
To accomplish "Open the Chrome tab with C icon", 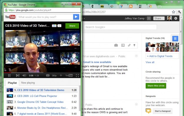I will pyautogui.click(x=92, y=6).
